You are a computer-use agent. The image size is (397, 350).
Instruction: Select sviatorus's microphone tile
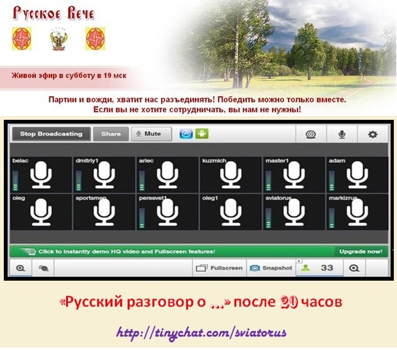pos(294,211)
